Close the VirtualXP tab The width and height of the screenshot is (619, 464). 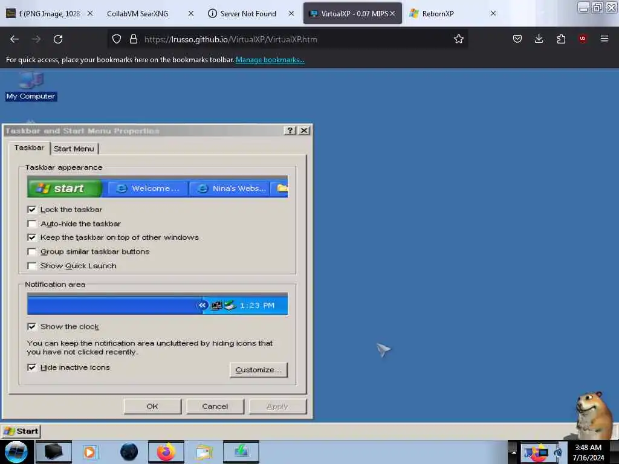coord(392,13)
